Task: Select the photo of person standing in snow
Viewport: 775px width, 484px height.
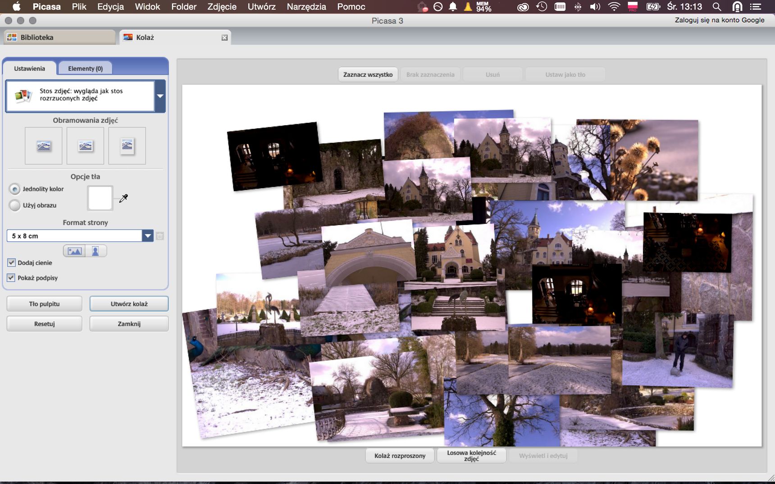Action: (x=678, y=351)
